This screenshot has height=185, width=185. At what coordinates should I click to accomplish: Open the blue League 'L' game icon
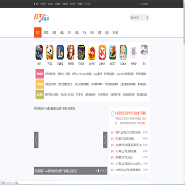pos(60,52)
